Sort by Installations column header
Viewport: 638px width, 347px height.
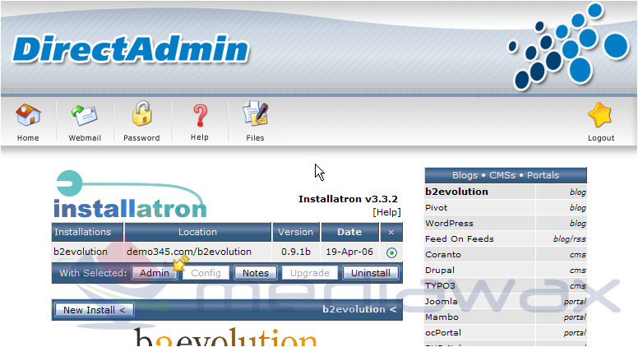click(87, 232)
